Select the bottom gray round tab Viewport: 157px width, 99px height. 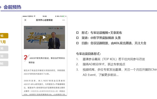pyautogui.click(x=4, y=64)
